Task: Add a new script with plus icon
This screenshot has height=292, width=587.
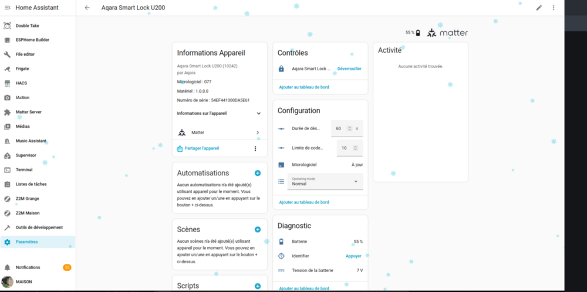Action: tap(258, 286)
